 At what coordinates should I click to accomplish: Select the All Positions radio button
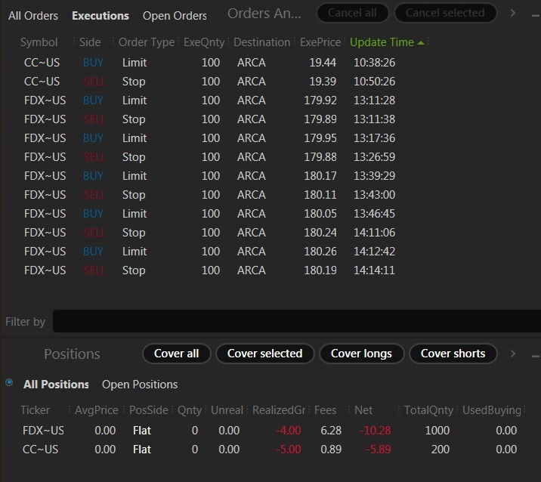point(9,382)
